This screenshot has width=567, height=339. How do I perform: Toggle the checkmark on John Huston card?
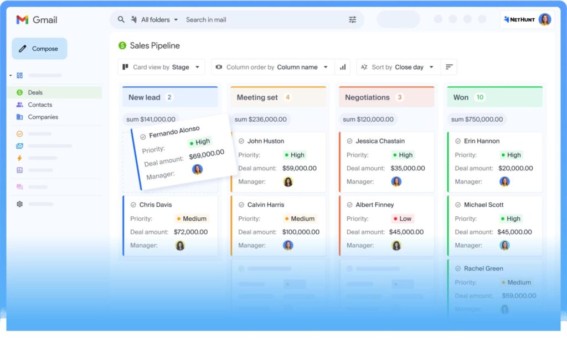point(241,141)
